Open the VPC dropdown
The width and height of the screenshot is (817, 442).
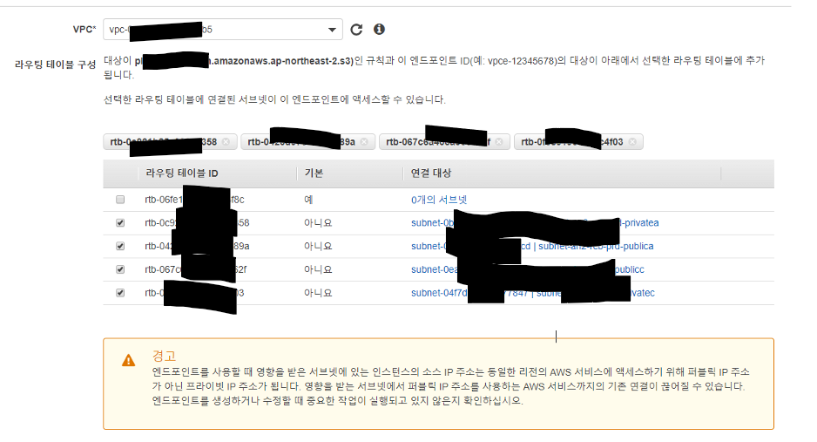[223, 29]
